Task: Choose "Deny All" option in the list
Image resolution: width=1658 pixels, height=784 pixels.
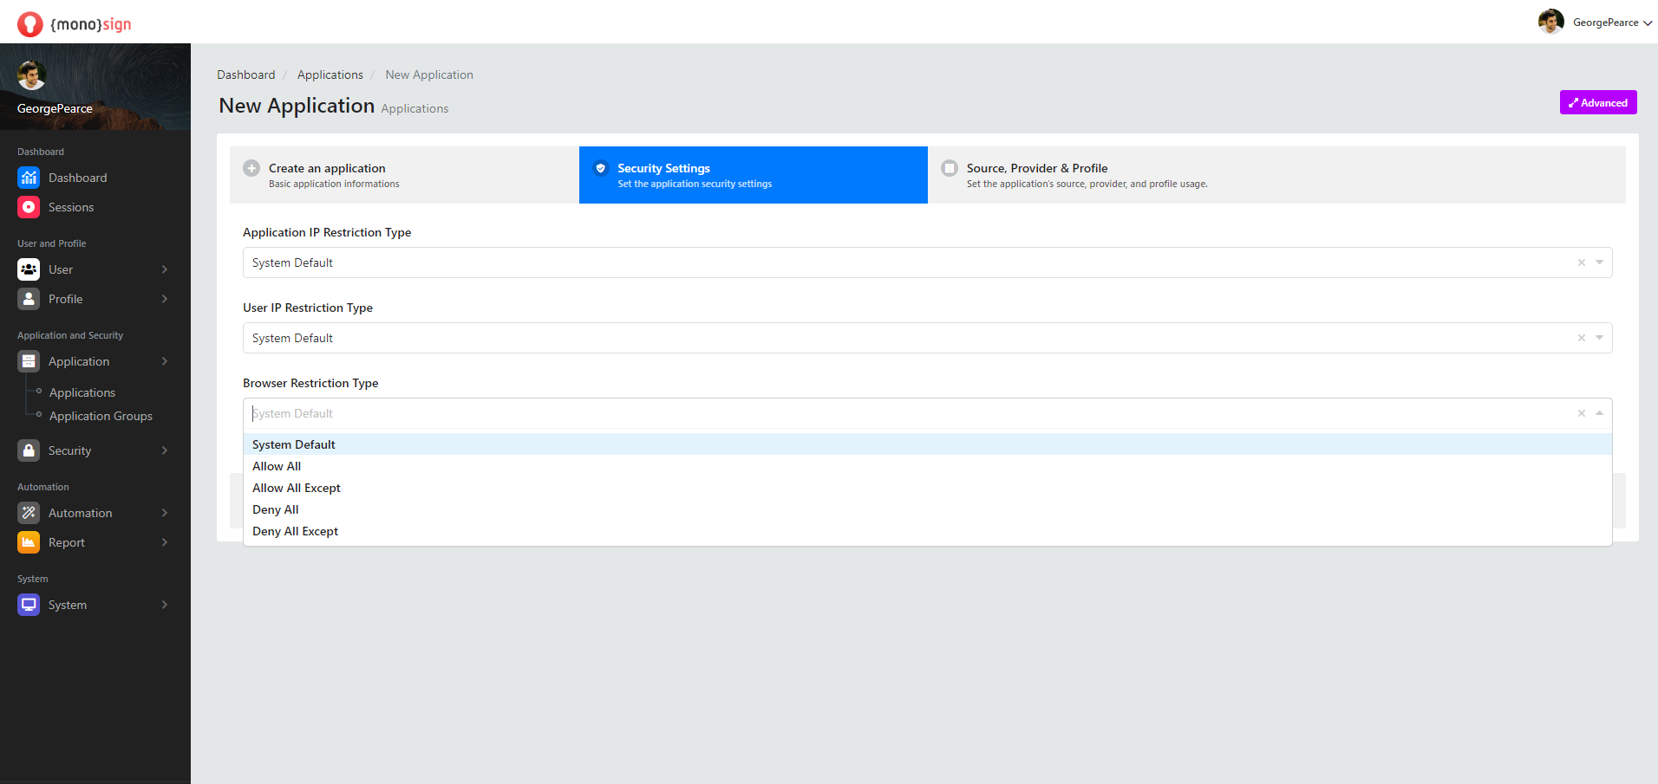Action: tap(276, 509)
